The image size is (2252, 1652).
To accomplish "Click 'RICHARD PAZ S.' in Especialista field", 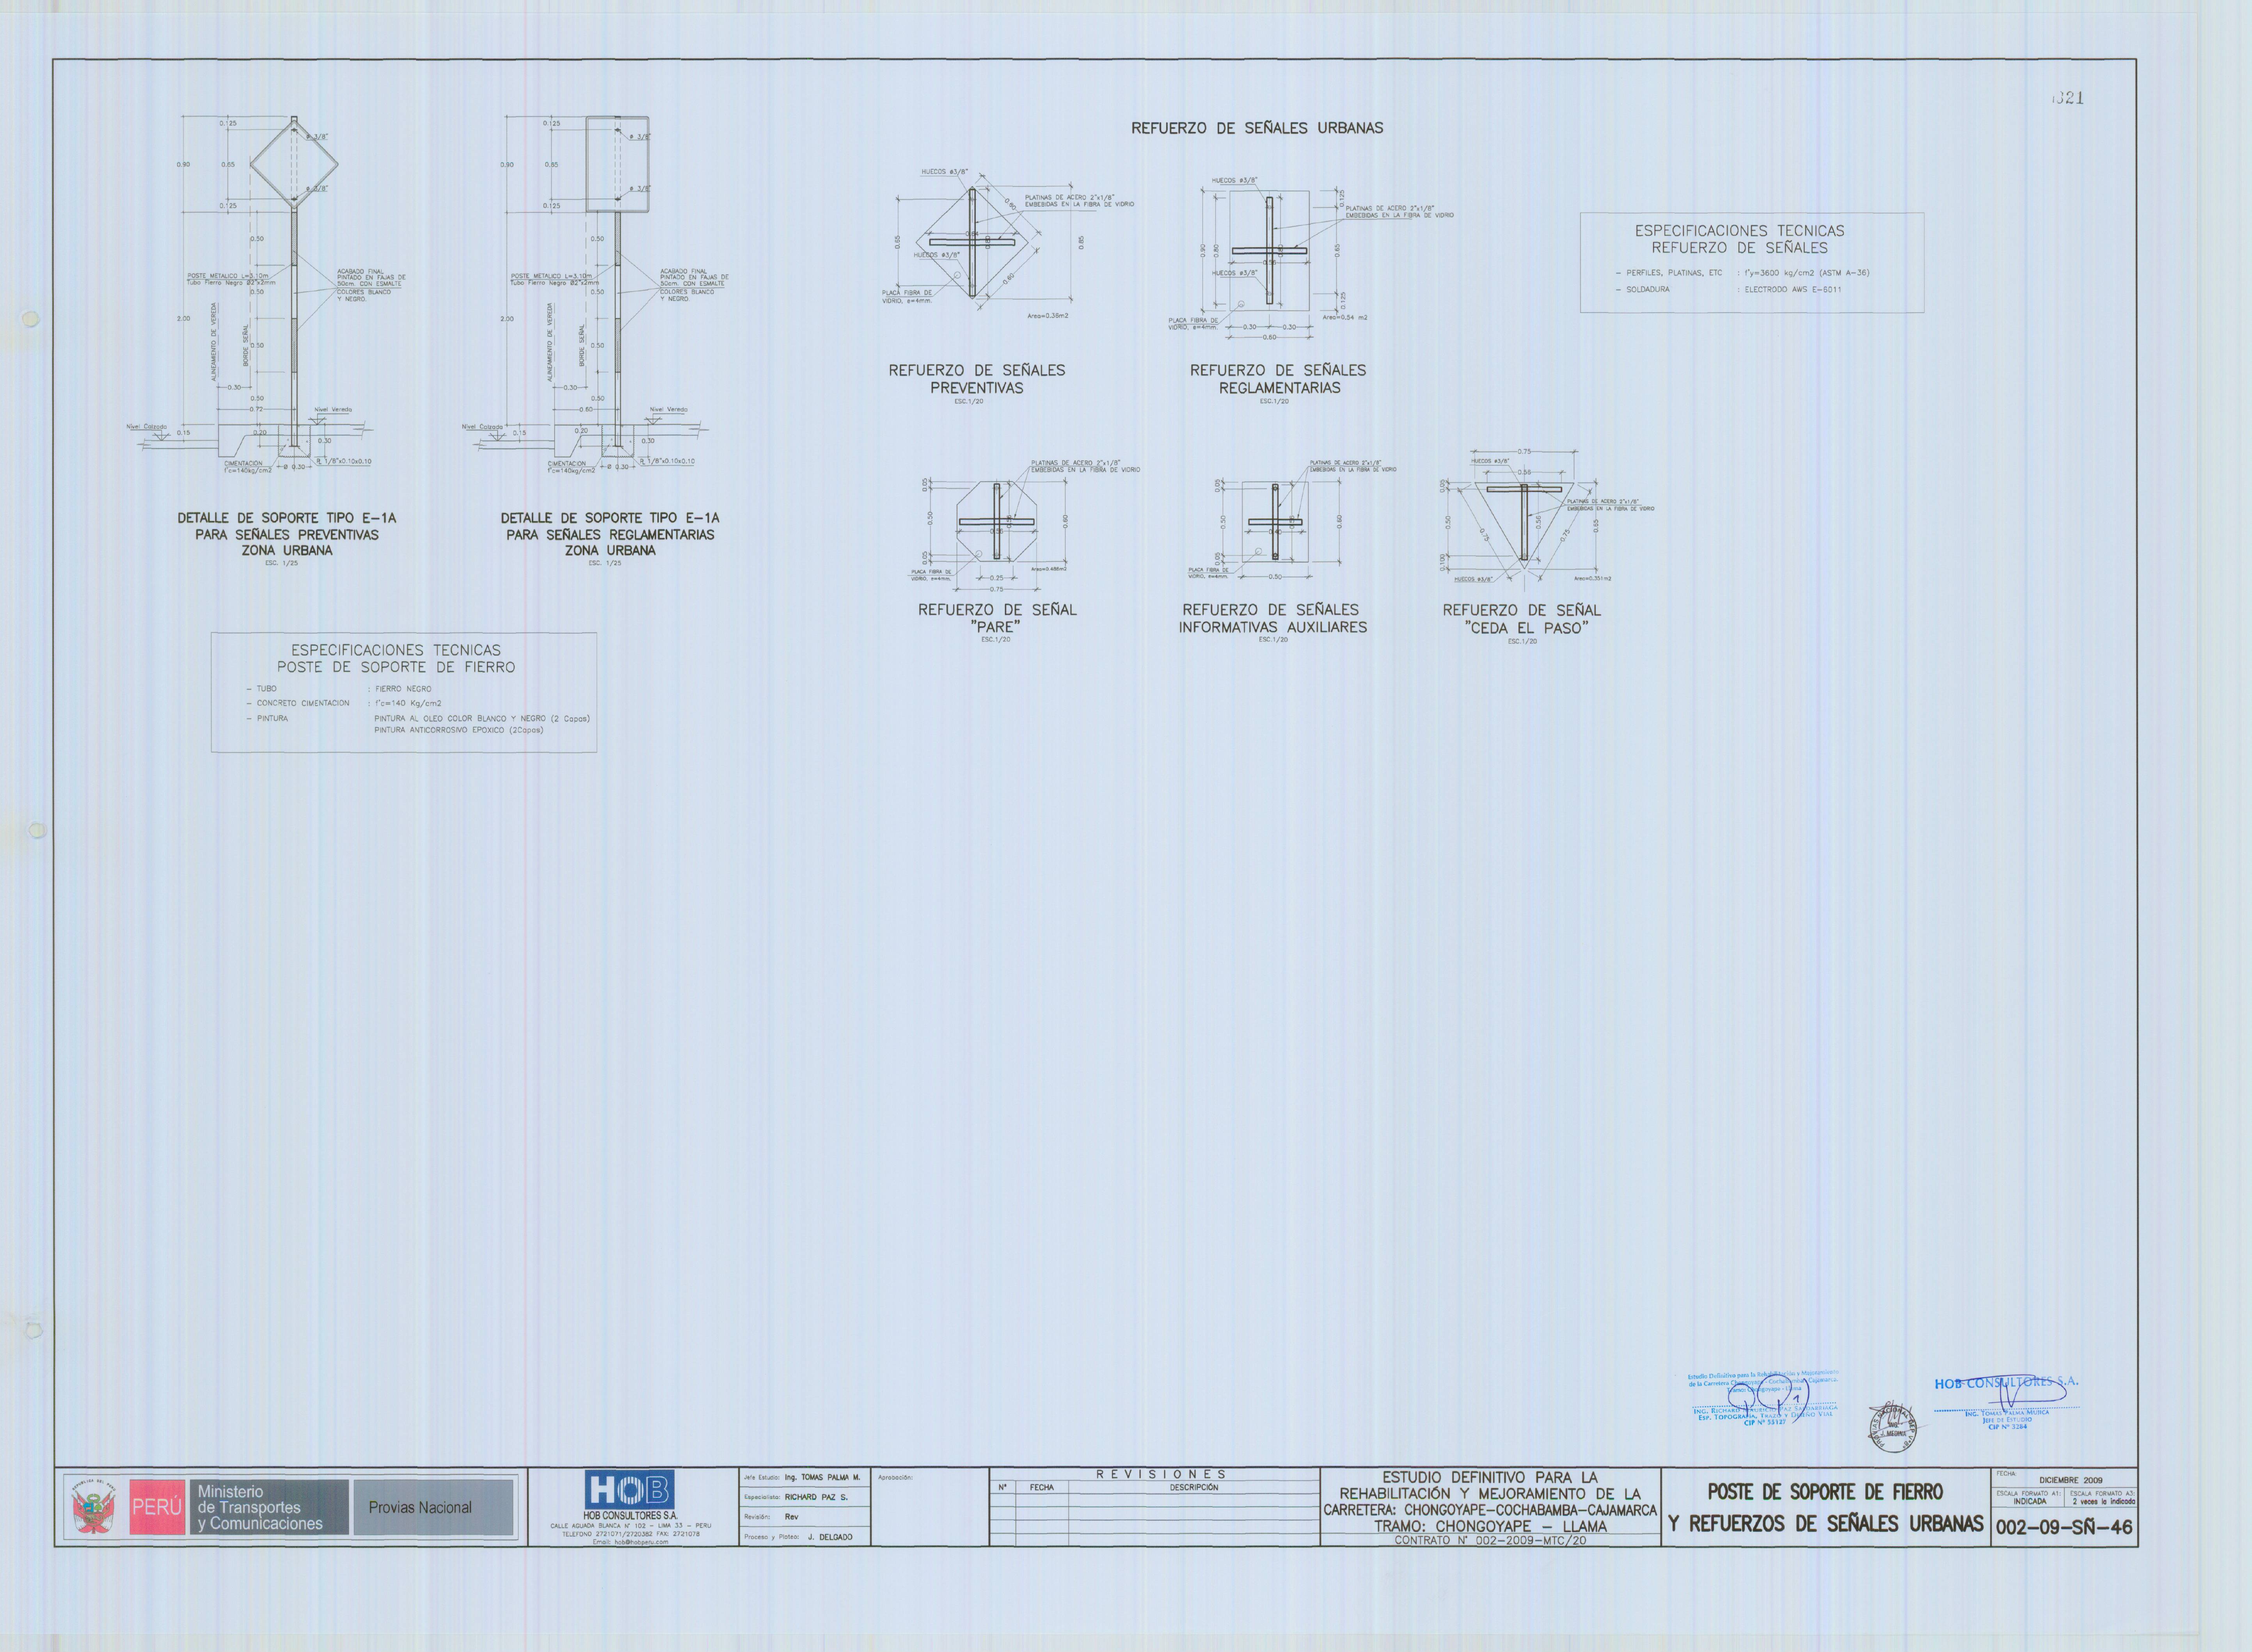I will coord(816,1497).
